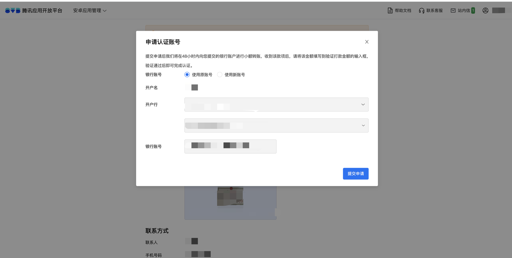This screenshot has height=258, width=512.
Task: Click the 开户名 label
Action: point(152,88)
